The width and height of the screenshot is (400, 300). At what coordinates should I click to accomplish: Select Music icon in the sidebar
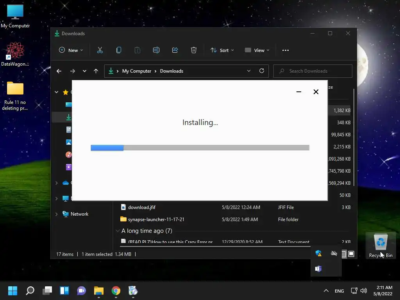point(69,155)
